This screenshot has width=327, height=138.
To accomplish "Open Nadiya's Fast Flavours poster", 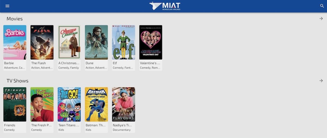I will tap(124, 104).
